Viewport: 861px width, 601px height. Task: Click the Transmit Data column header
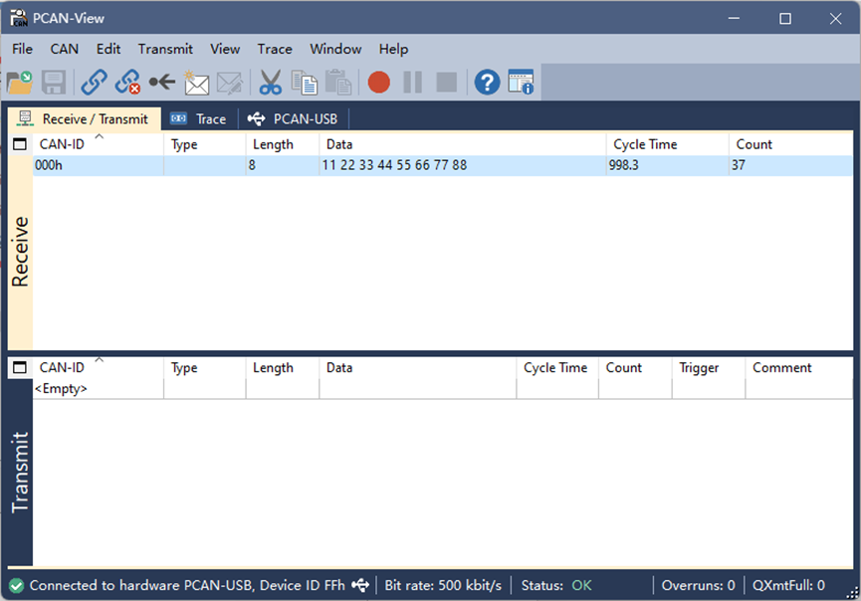coord(417,368)
